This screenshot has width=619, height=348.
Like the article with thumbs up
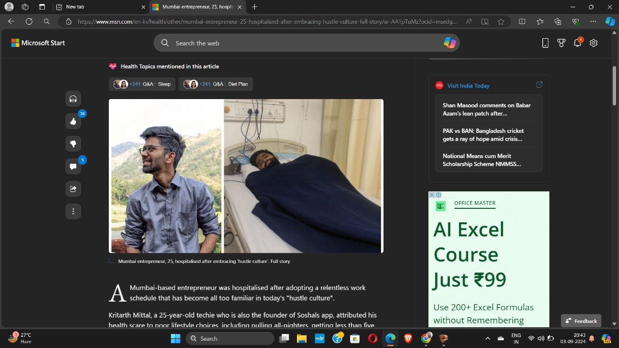[73, 121]
